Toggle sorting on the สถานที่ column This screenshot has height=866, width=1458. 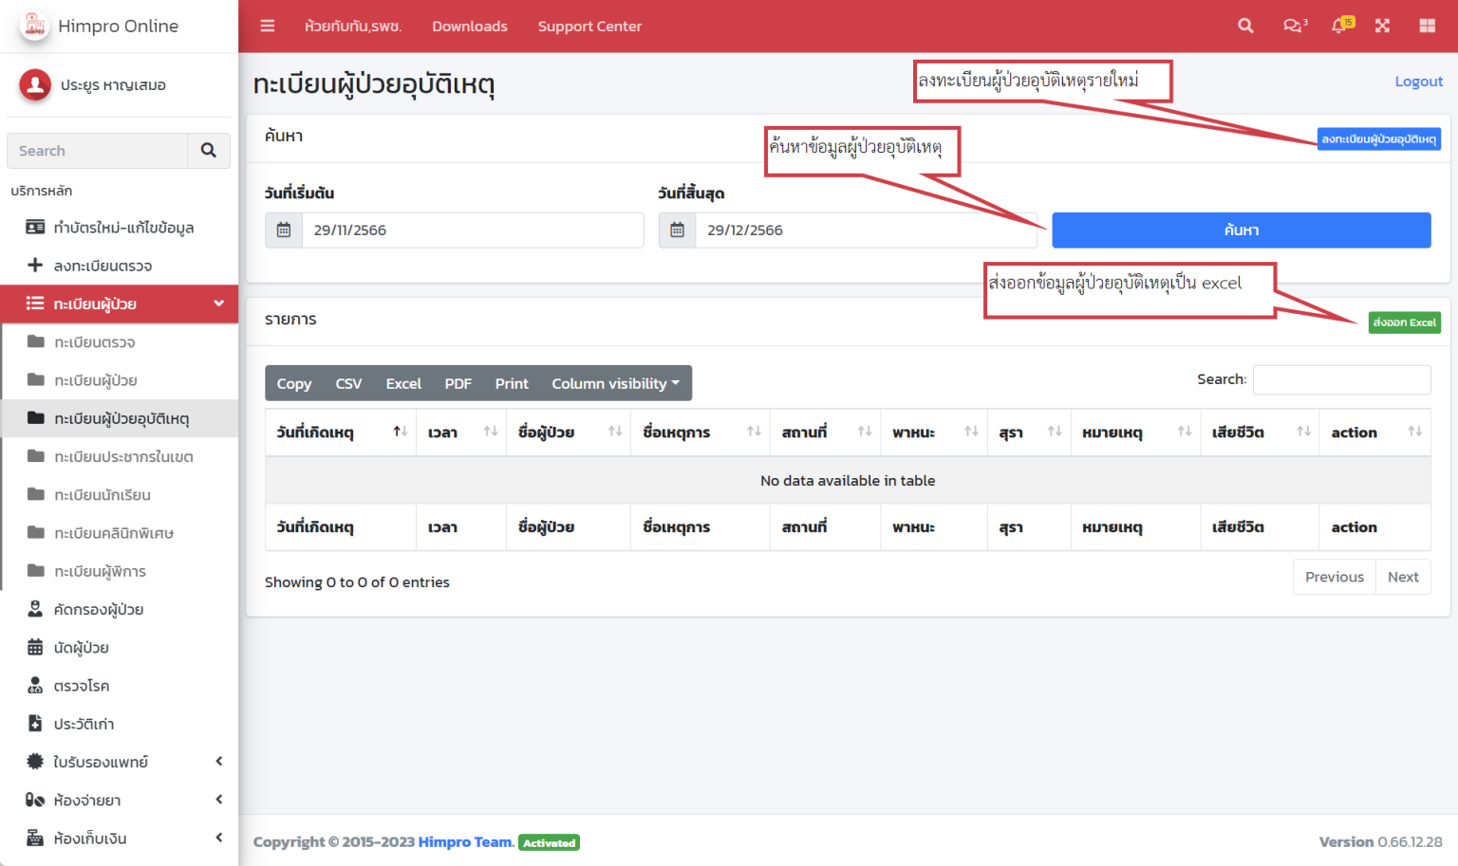[865, 432]
